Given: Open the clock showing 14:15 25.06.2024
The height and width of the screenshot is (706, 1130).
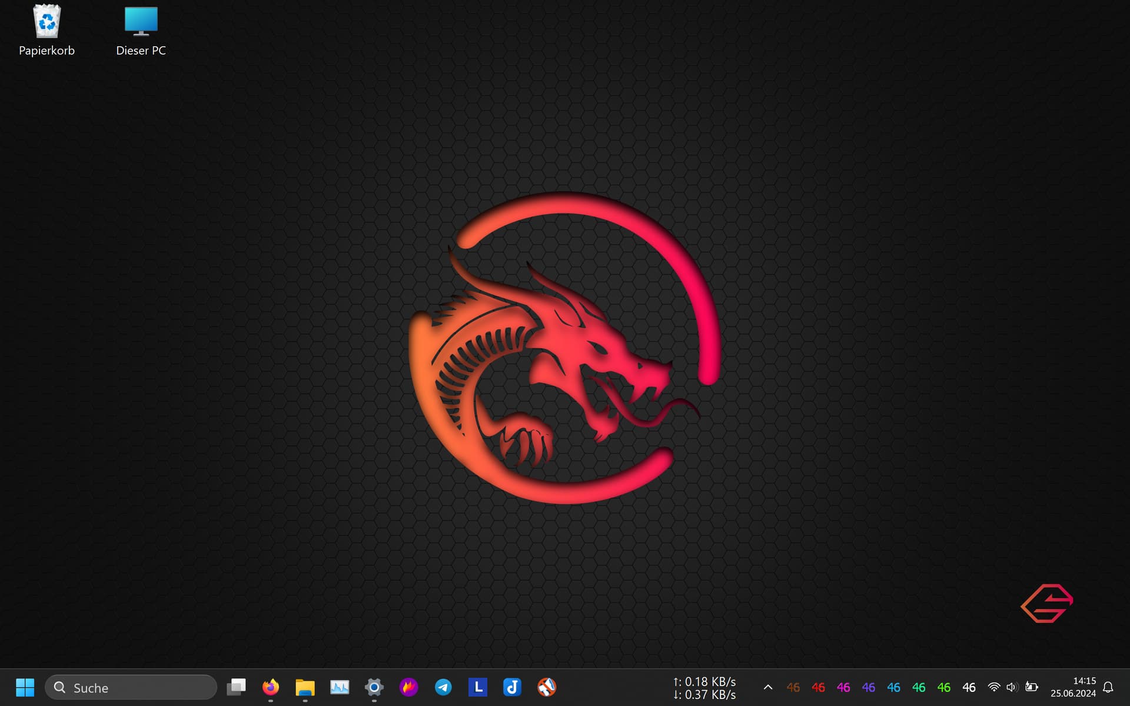Looking at the screenshot, I should pyautogui.click(x=1073, y=687).
